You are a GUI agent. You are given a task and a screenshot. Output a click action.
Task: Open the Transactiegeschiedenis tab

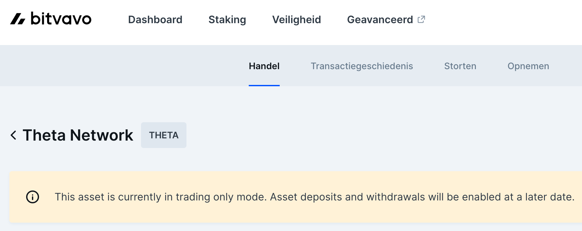[362, 66]
